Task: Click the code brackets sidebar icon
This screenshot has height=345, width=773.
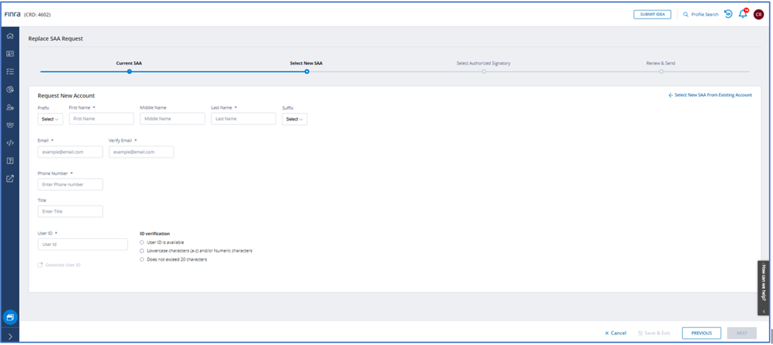Action: [x=10, y=143]
